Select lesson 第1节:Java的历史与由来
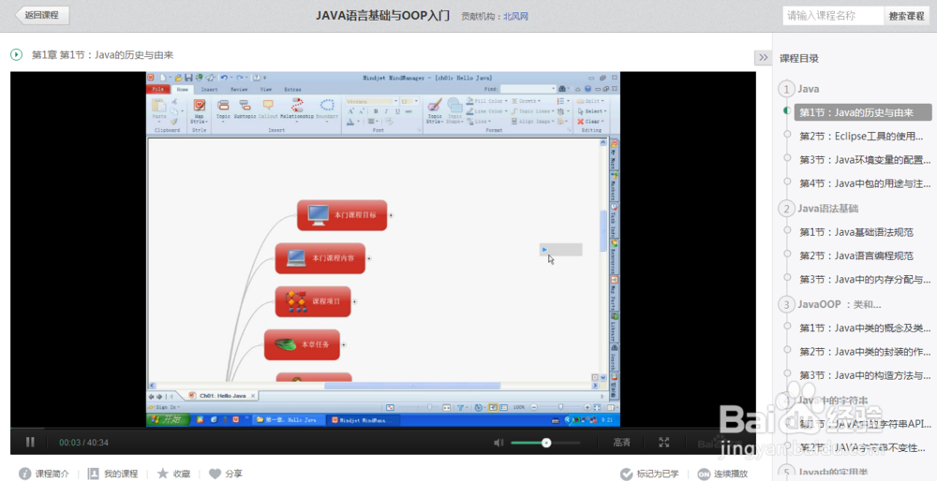937x481 pixels. pos(862,112)
